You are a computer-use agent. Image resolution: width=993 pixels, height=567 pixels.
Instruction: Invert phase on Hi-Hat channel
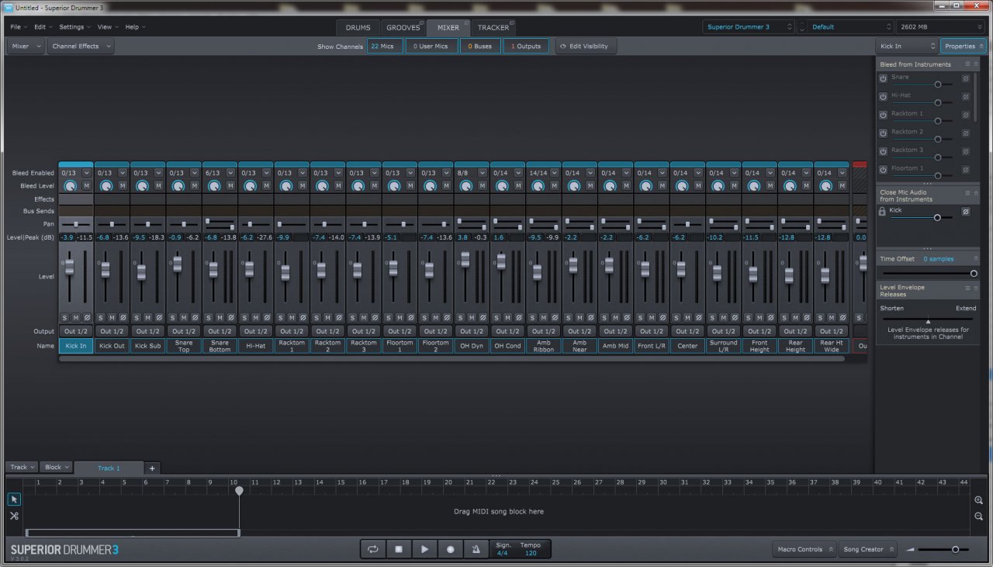[267, 317]
